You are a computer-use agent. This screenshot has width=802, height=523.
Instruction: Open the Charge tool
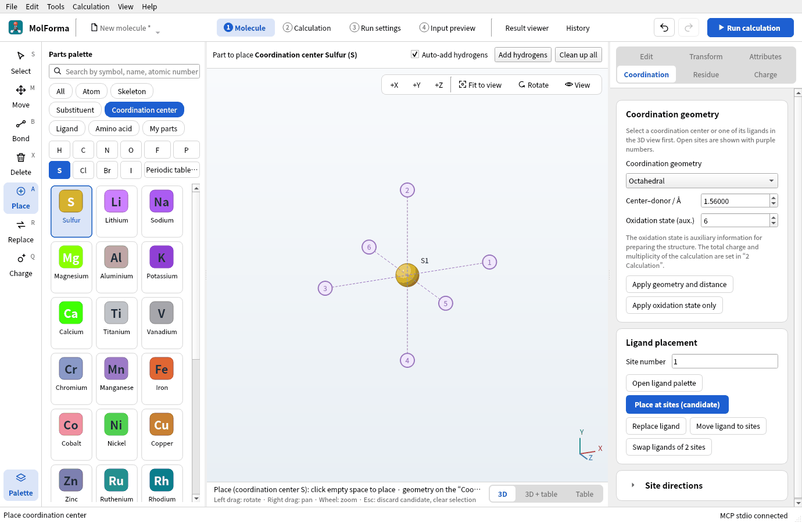point(21,265)
